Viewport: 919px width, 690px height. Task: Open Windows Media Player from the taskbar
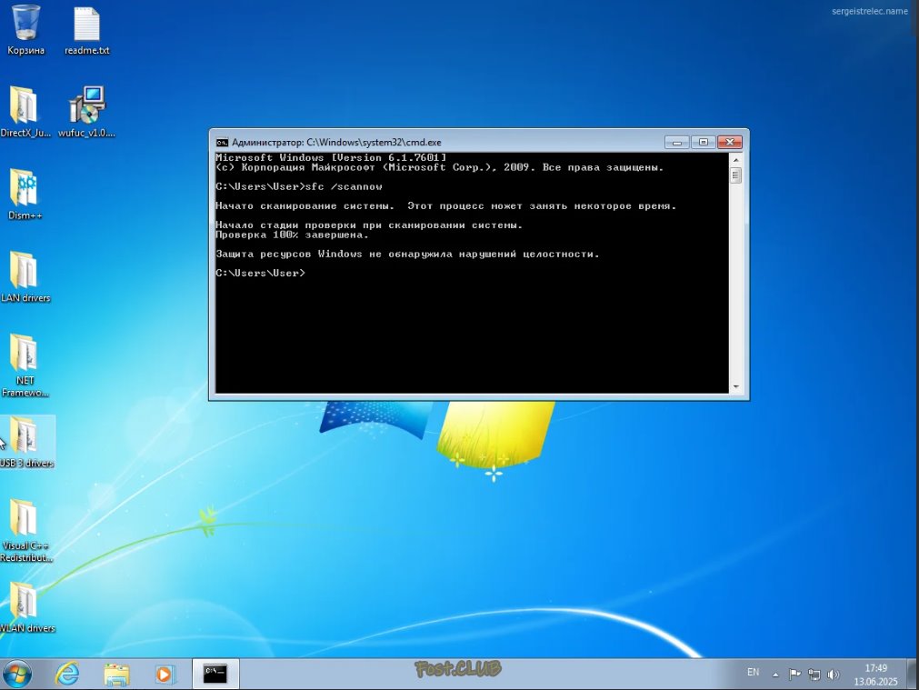165,675
